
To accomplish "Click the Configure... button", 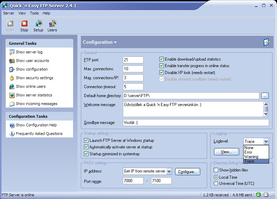I will click(188, 171).
